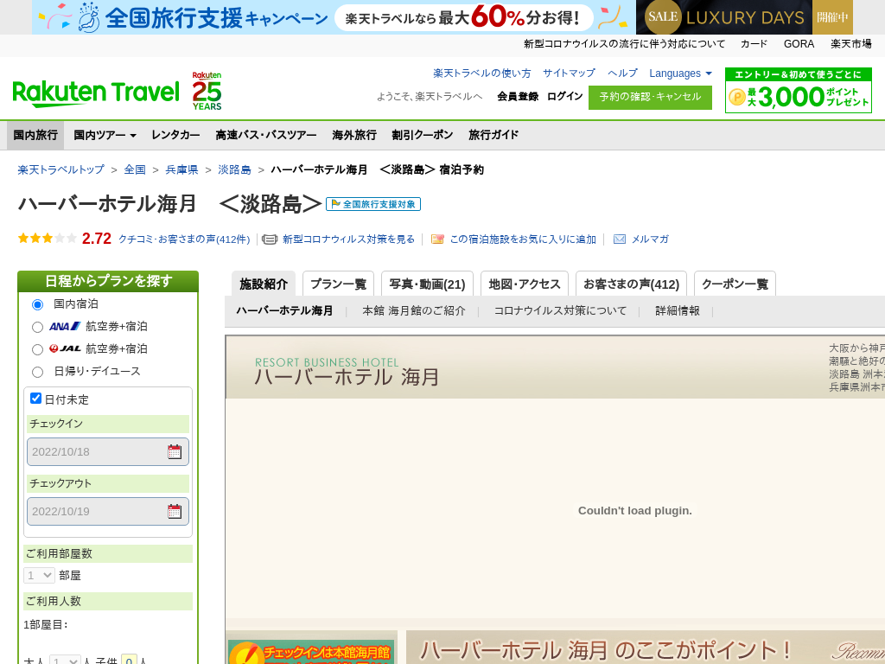Open the 詳細情報 sub-tab

(678, 310)
